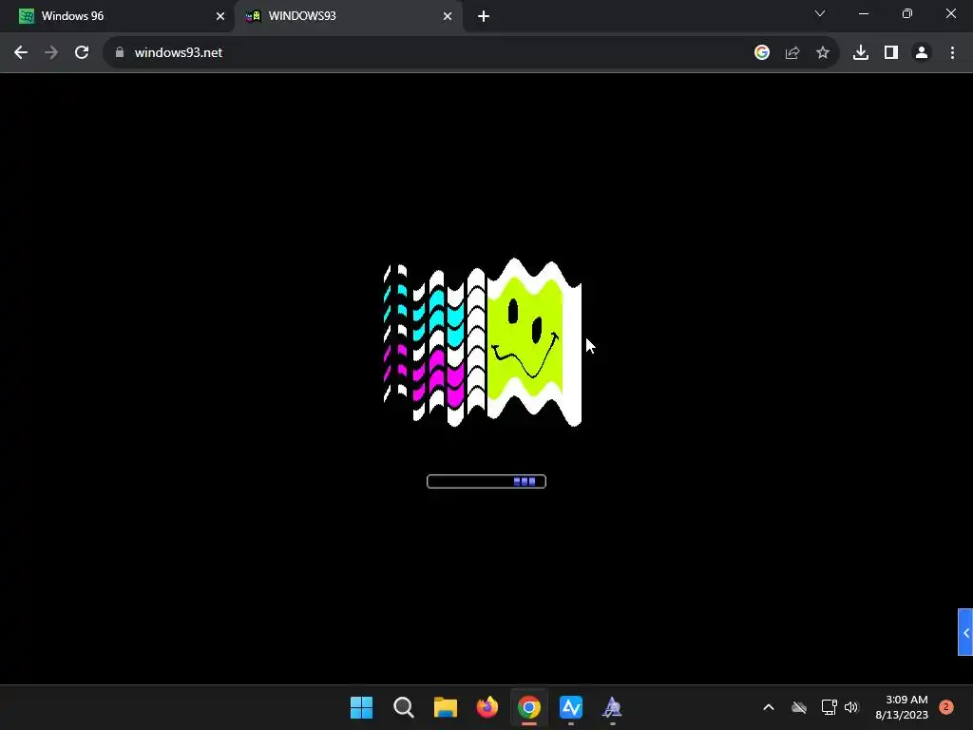Open the tab search dropdown arrow
Image resolution: width=973 pixels, height=730 pixels.
(x=820, y=13)
